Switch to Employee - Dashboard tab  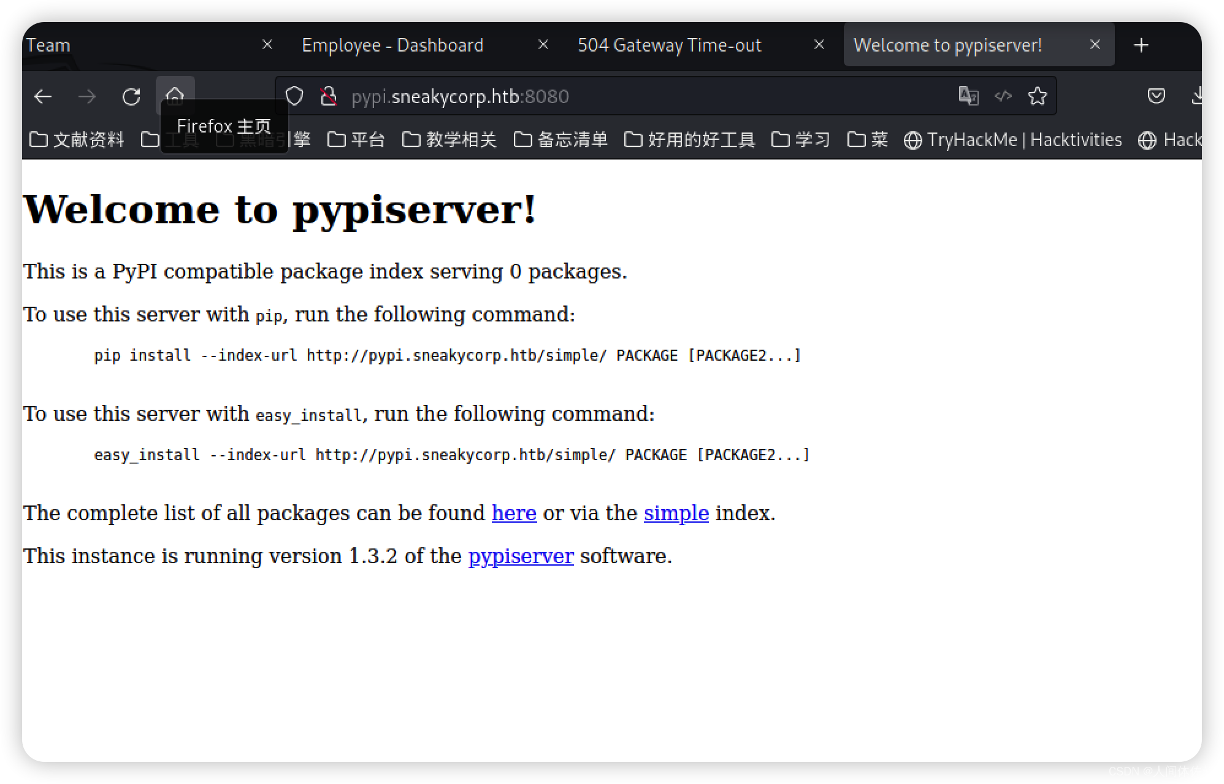click(x=392, y=45)
